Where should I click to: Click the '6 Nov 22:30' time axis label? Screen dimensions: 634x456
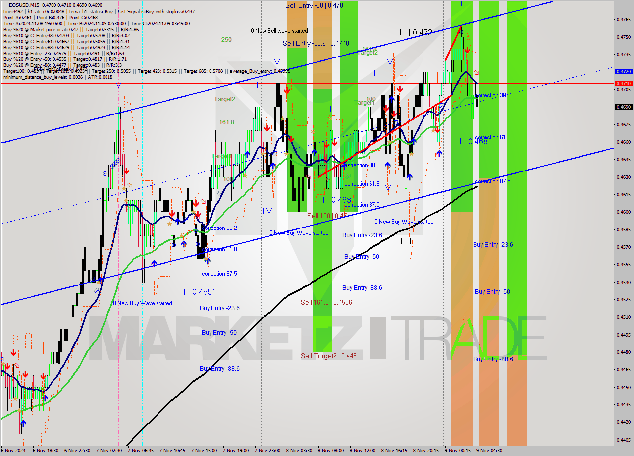coord(77,451)
